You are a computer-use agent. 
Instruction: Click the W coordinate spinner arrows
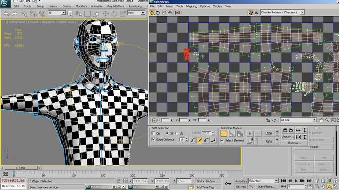click(x=208, y=120)
